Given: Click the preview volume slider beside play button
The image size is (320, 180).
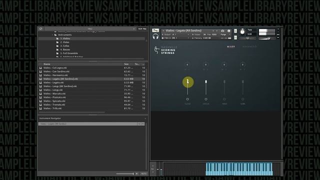Looking at the screenshot, I should [x=125, y=173].
